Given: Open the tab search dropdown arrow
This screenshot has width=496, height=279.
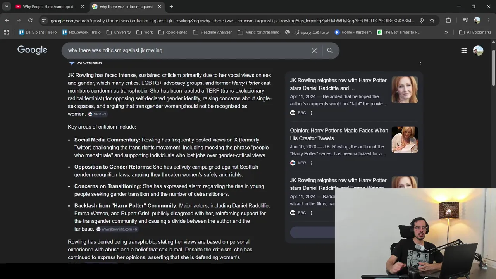Looking at the screenshot, I should click(7, 7).
